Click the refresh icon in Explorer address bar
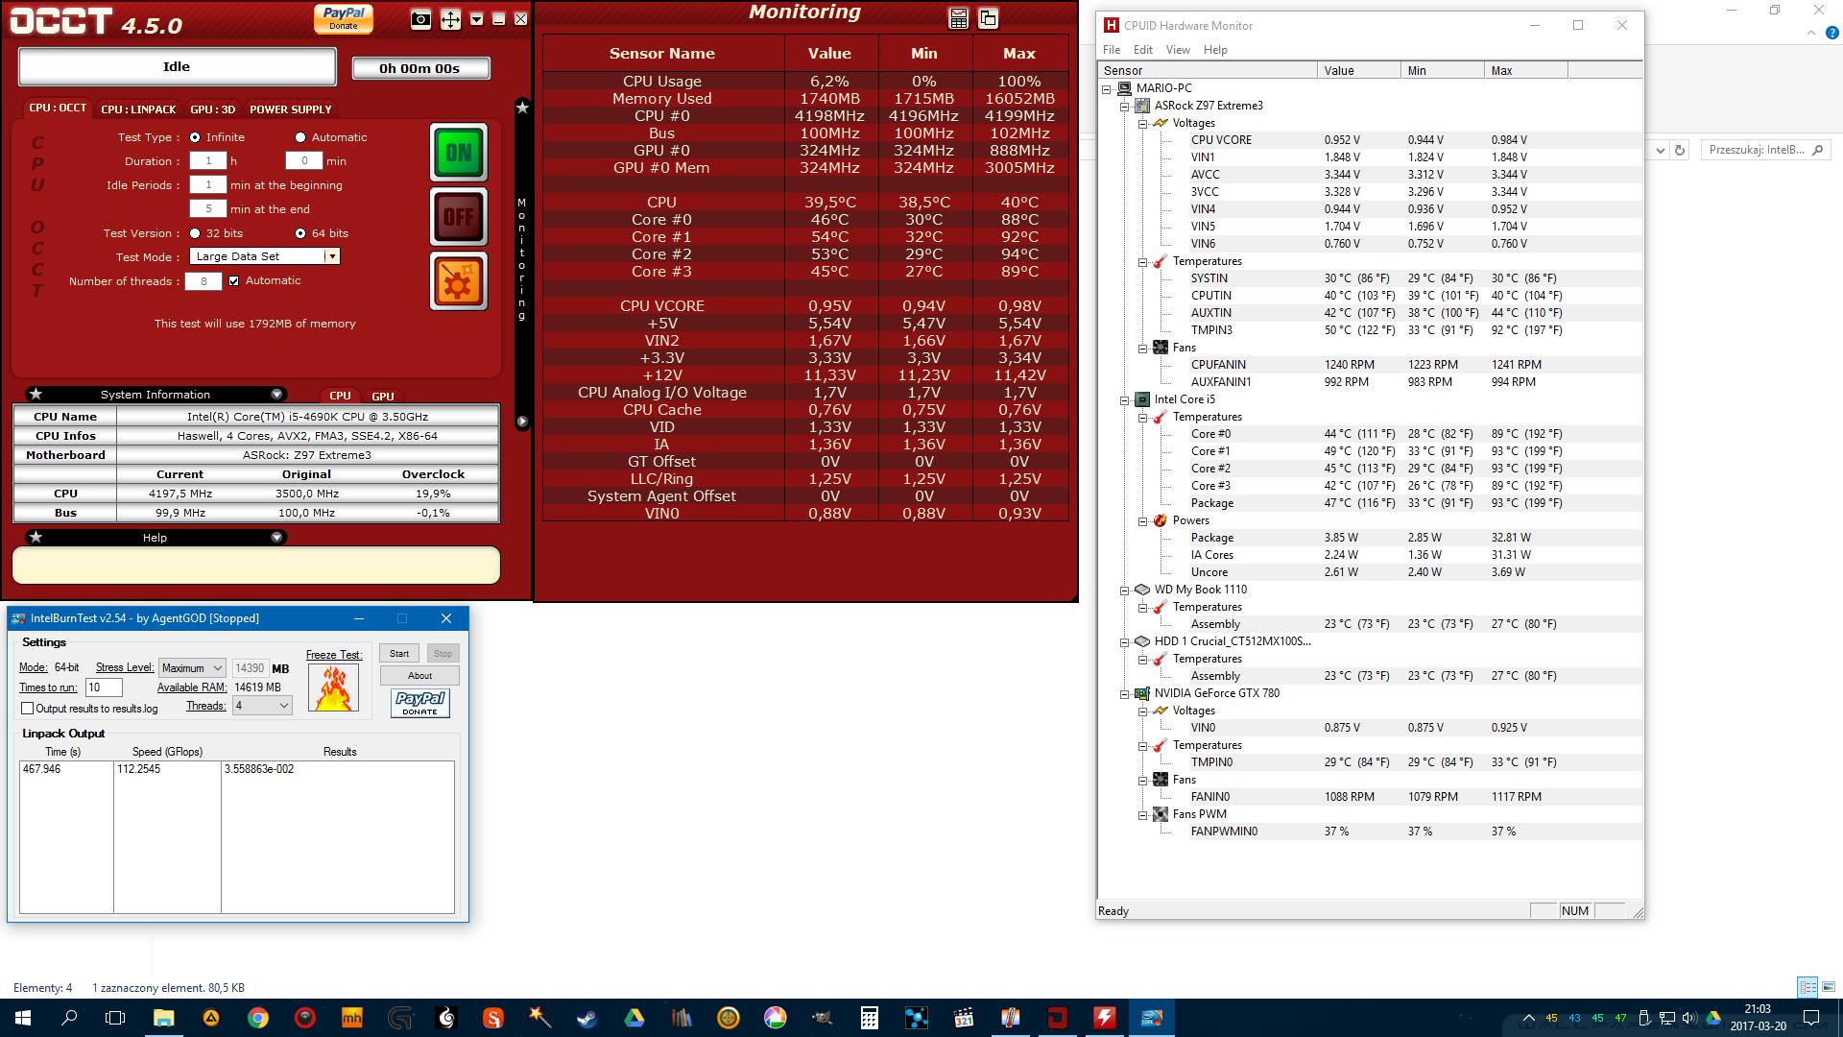1843x1037 pixels. 1680,150
